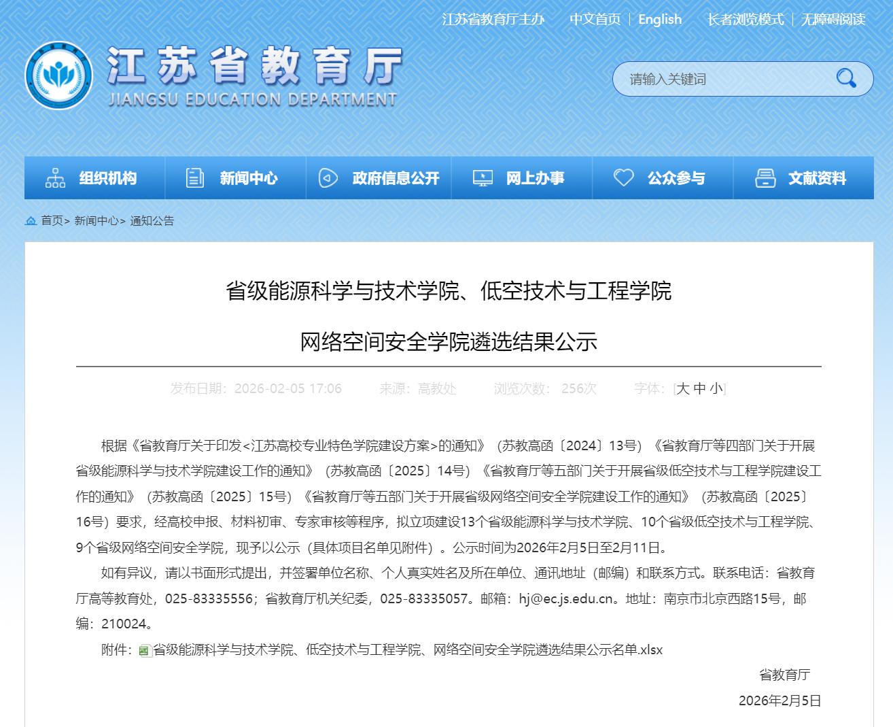Click the organization chart icon beside 组织机构
Screen dimensions: 893x727
coord(55,178)
